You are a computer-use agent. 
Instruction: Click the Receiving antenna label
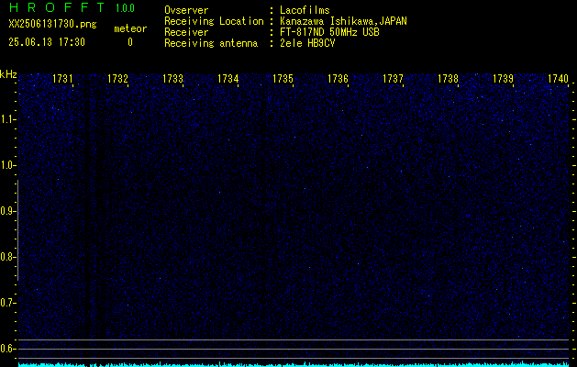click(211, 43)
